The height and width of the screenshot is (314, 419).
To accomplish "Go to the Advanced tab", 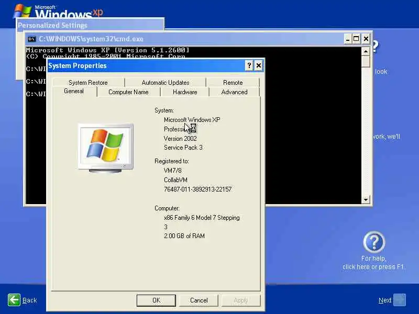I will pos(234,92).
